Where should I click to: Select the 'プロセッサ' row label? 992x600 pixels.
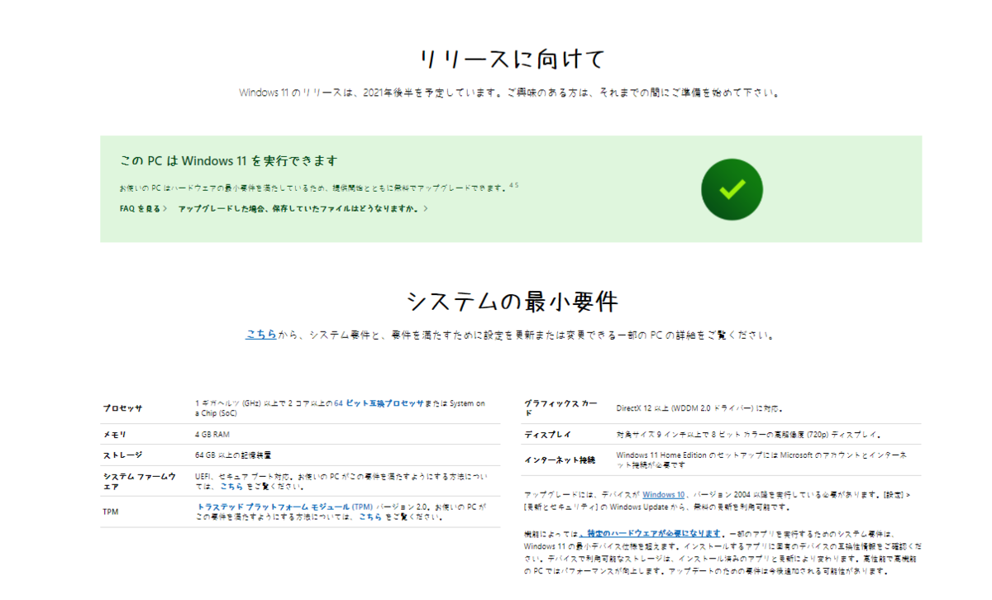click(x=123, y=408)
